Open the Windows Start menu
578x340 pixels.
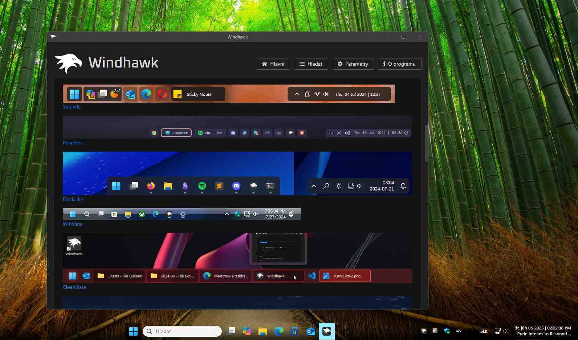click(133, 331)
